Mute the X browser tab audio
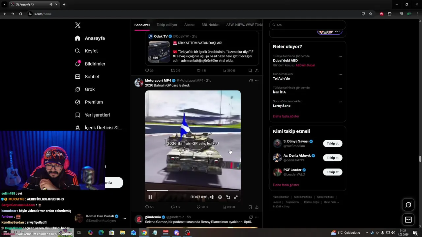Image resolution: width=422 pixels, height=237 pixels. 51,5
